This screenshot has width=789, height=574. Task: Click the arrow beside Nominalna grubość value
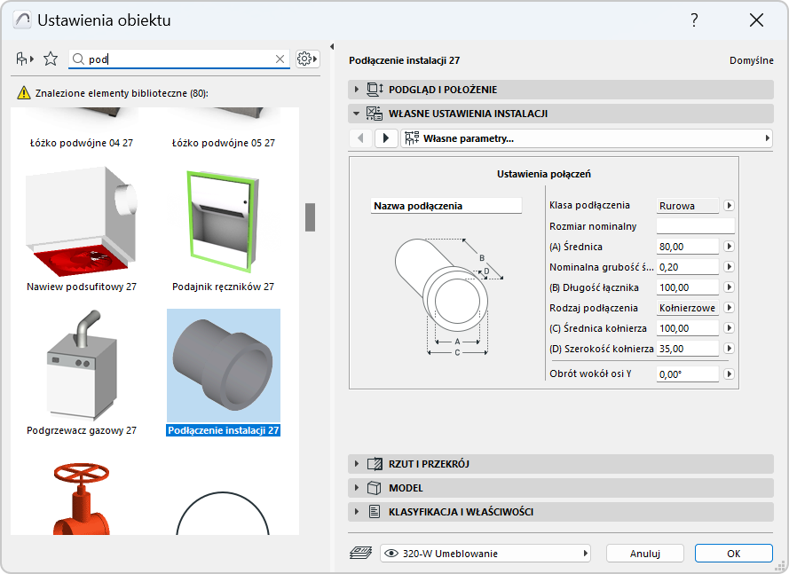tap(729, 267)
